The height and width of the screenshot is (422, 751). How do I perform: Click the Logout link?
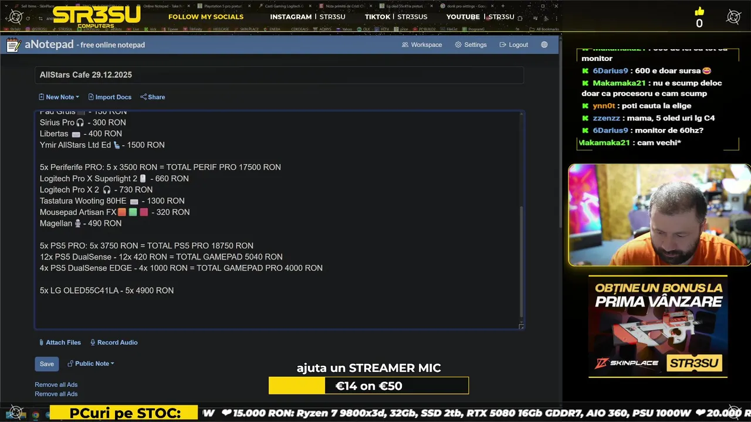[x=513, y=45]
